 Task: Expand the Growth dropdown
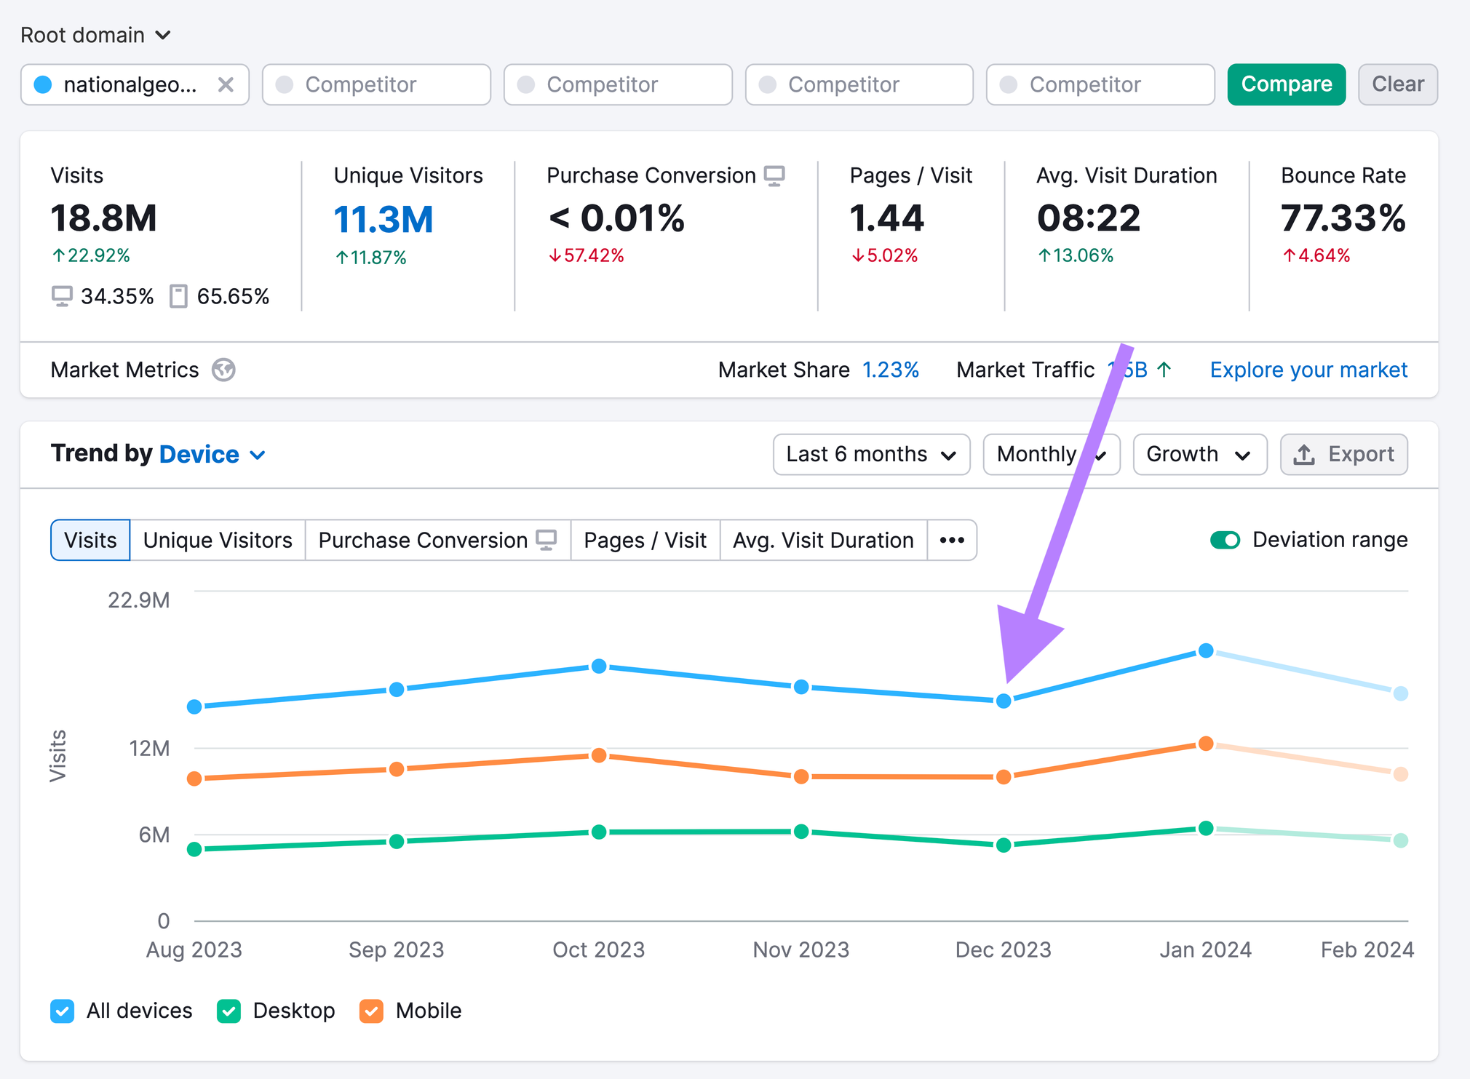click(x=1199, y=455)
